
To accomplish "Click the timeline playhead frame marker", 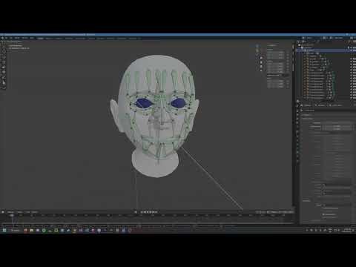I will tap(12, 216).
